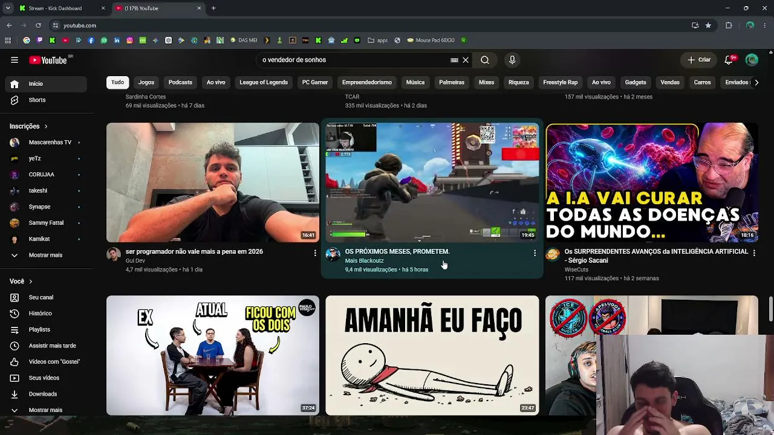Bookmark this page with the star
Screen dimensions: 774x435
(708, 25)
